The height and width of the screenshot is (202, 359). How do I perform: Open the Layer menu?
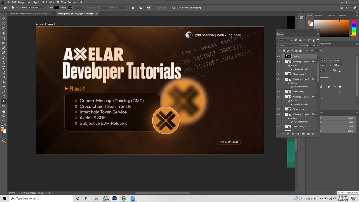coord(29,2)
